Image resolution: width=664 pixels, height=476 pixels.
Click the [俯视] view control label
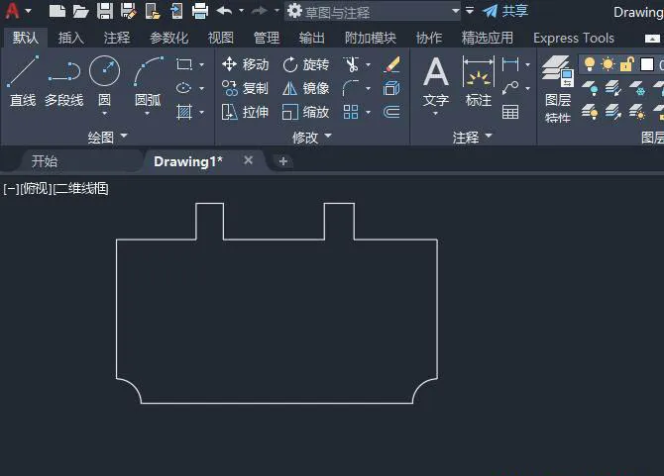(36, 189)
